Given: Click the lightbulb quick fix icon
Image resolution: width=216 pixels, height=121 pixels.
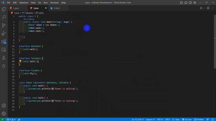Looking at the screenshot, I should (x=20, y=61).
